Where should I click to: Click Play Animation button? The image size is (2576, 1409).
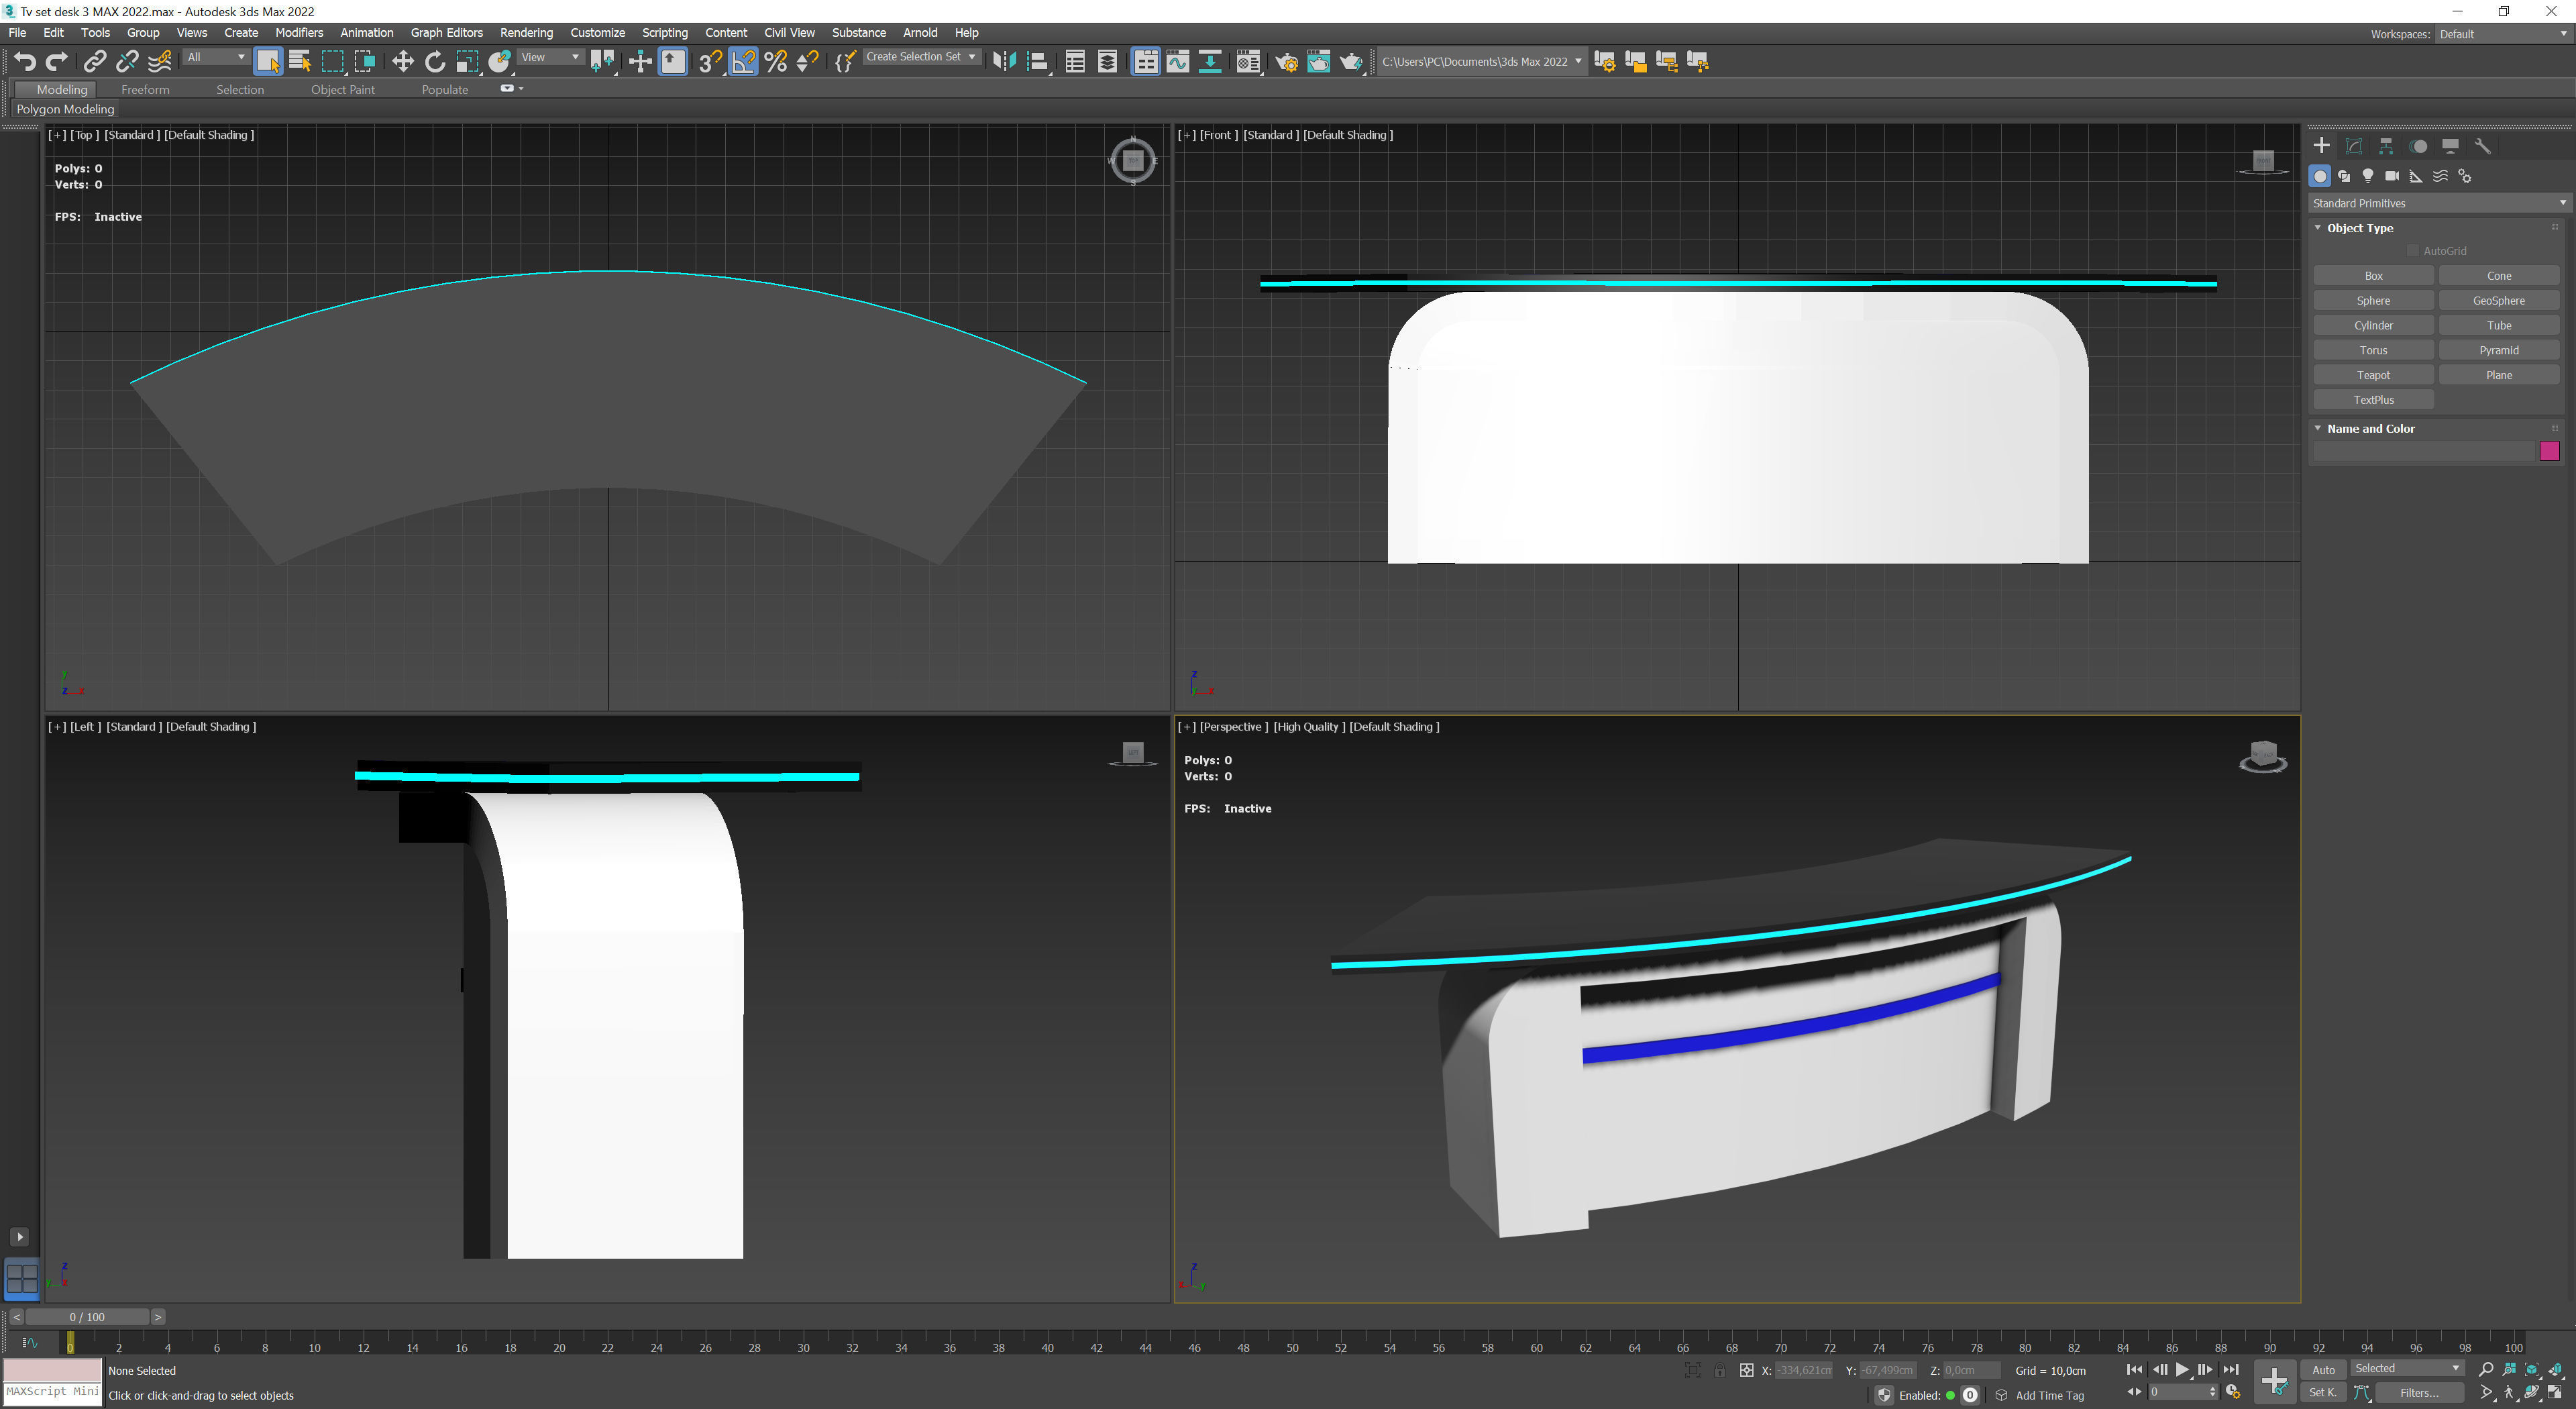click(x=2182, y=1370)
